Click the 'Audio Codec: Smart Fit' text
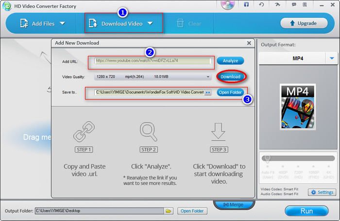The image size is (340, 221). [279, 194]
